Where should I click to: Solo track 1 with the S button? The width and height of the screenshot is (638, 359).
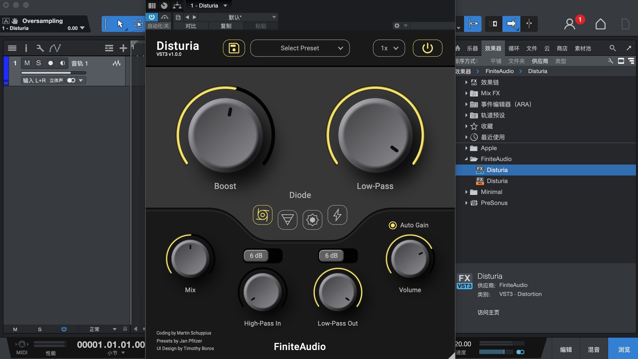(x=39, y=63)
